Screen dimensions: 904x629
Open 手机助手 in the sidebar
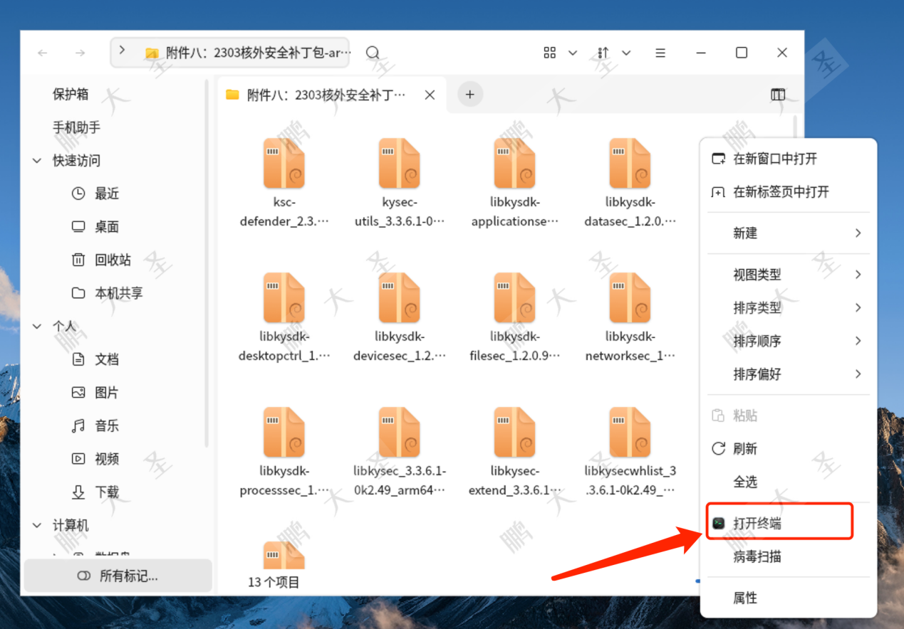point(76,127)
